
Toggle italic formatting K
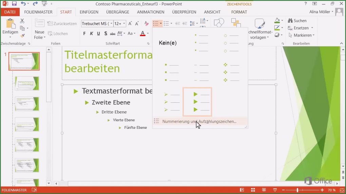(x=91, y=33)
